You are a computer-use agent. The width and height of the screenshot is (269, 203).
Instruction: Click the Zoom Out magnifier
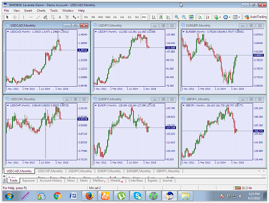click(x=184, y=17)
